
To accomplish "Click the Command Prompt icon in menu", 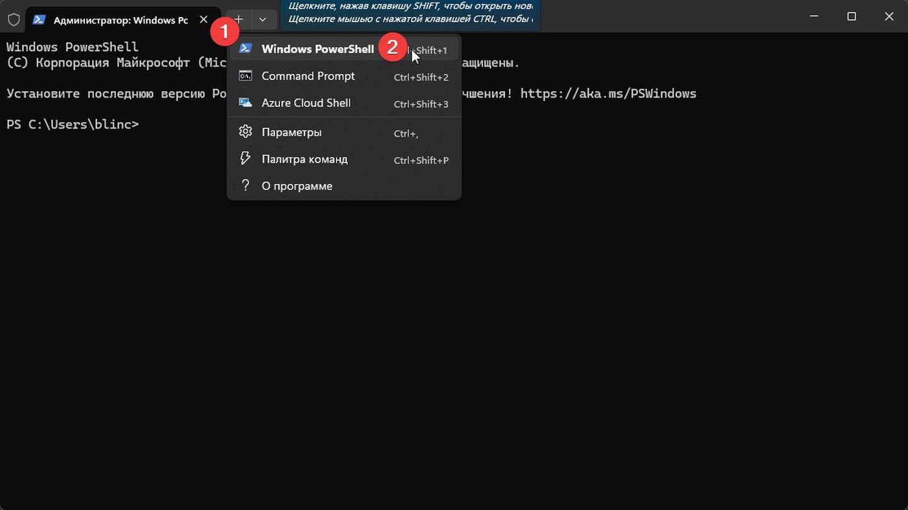I will tap(245, 76).
